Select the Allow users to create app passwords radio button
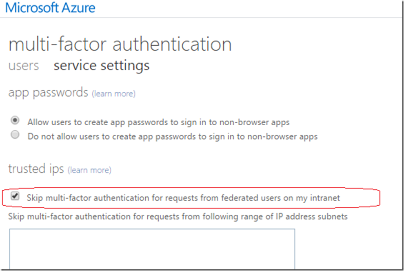The height and width of the screenshot is (271, 404). (15, 120)
